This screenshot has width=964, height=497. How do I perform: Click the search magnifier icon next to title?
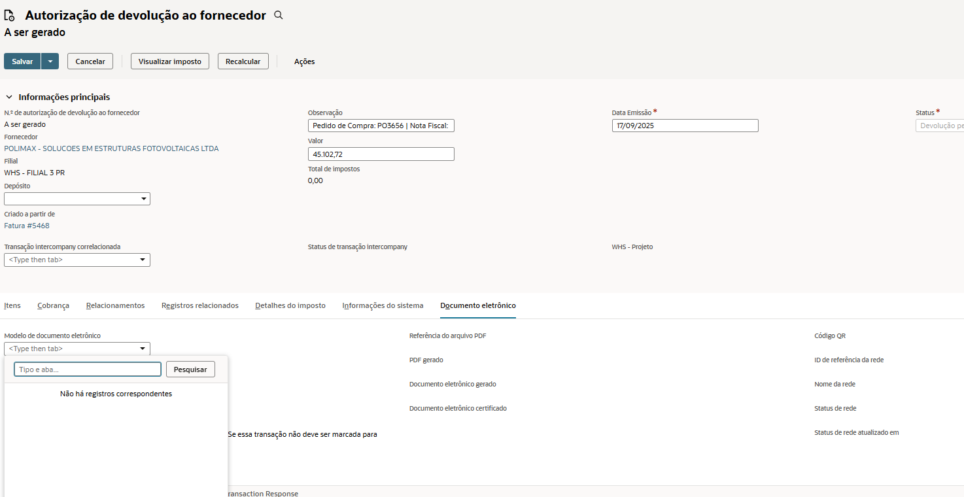point(278,15)
